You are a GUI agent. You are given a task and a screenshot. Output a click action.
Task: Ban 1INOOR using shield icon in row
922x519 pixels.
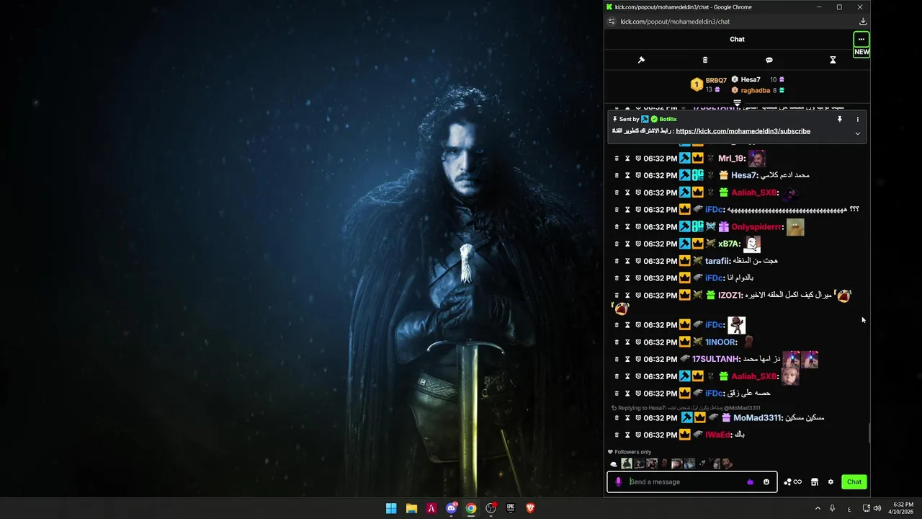pyautogui.click(x=638, y=342)
